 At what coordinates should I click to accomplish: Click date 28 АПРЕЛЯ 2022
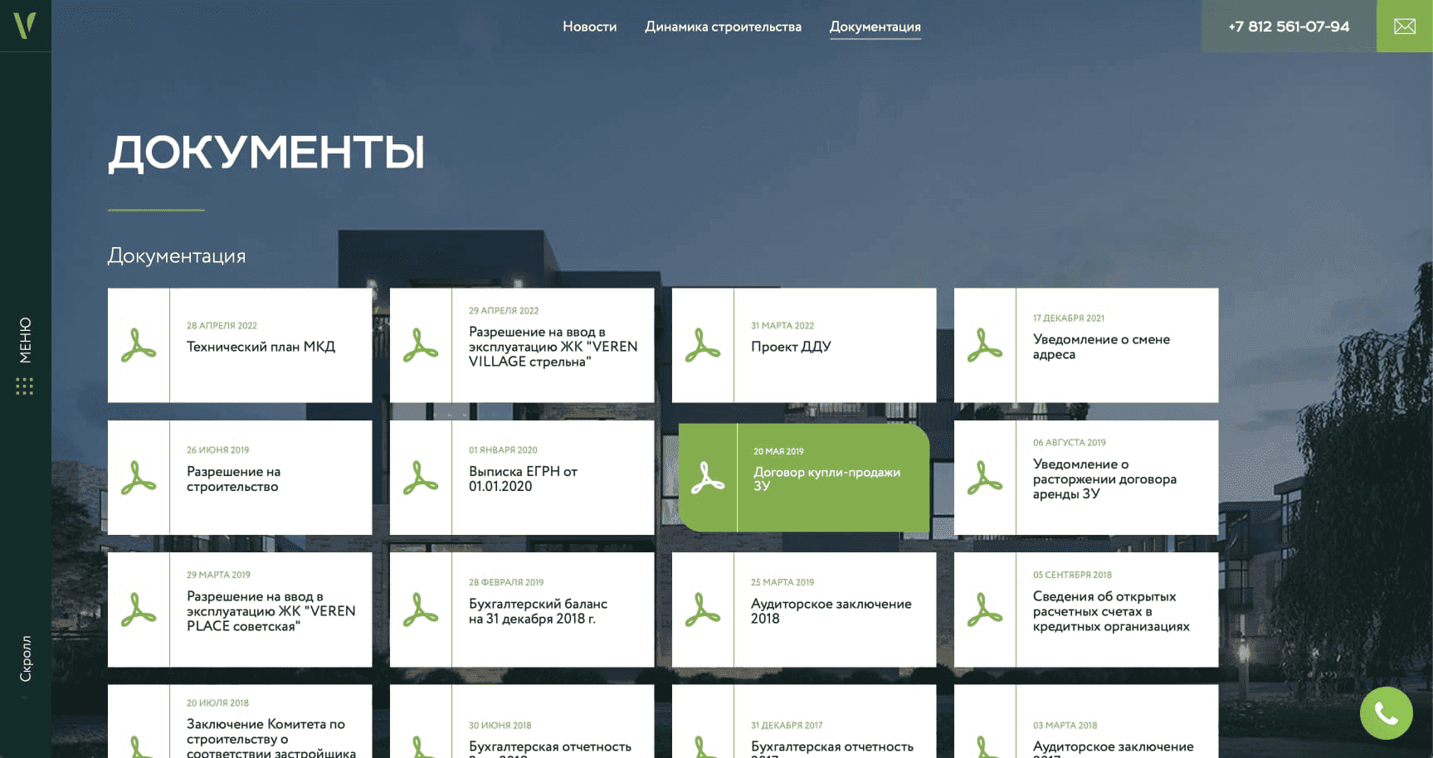click(222, 326)
